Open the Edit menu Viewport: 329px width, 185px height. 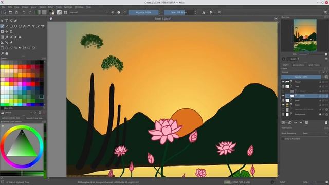pos(10,7)
